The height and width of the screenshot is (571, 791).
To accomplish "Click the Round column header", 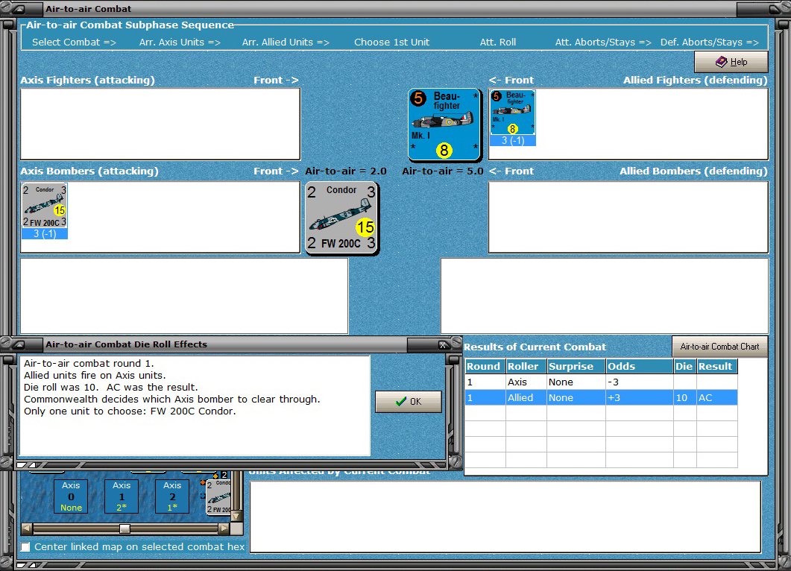I will pos(485,366).
